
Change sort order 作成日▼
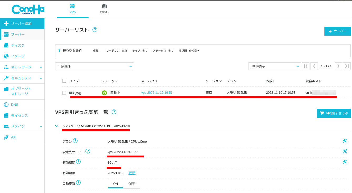coord(194,51)
